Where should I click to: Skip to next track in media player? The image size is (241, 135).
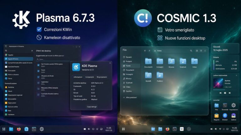[230, 93]
